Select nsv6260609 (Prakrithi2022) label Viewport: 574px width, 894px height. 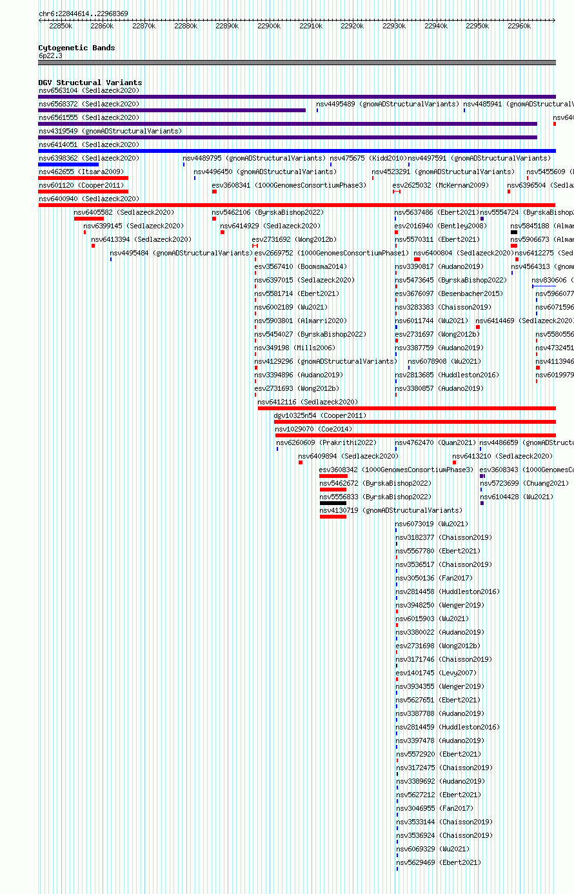coord(326,442)
